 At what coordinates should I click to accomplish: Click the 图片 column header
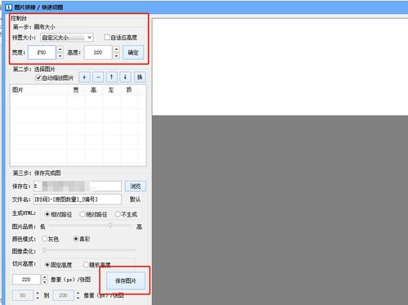click(x=38, y=90)
